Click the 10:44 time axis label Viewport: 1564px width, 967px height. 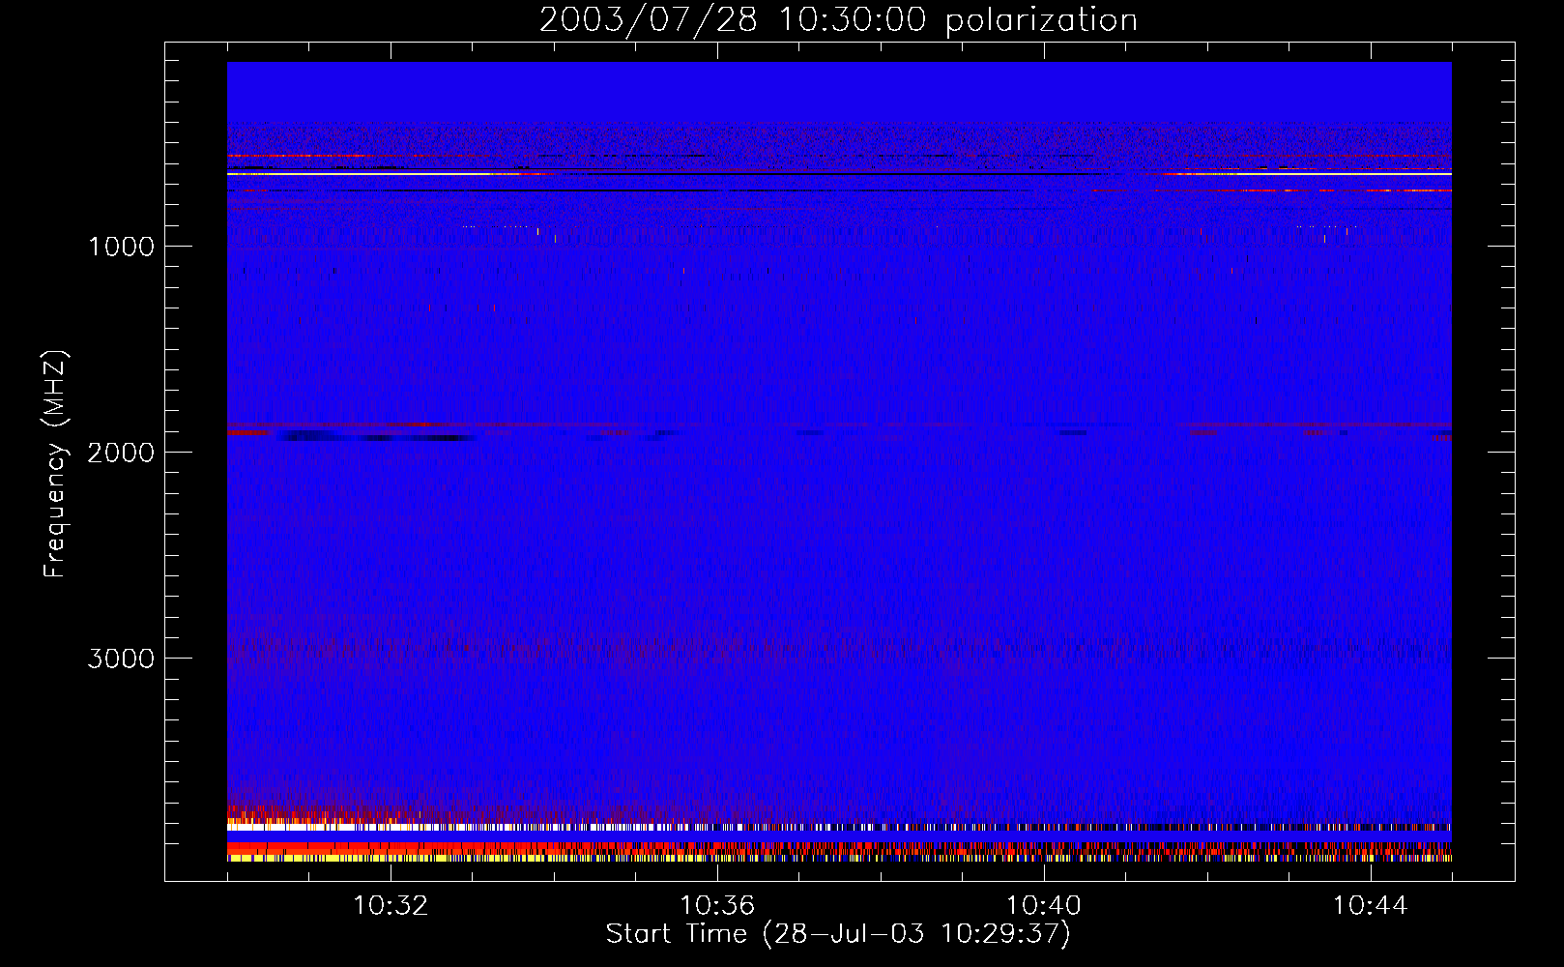tap(1371, 906)
